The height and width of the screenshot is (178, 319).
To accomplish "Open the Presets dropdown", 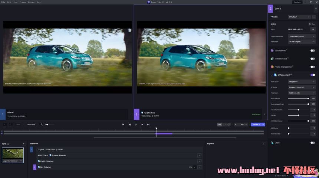I will tap(299, 17).
